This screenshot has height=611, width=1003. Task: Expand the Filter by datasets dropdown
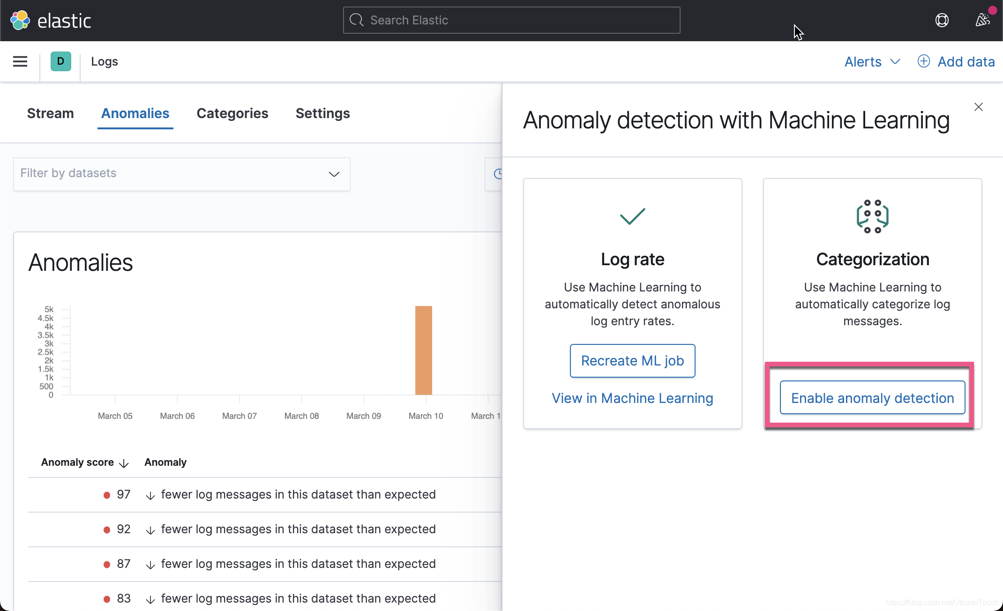[334, 174]
